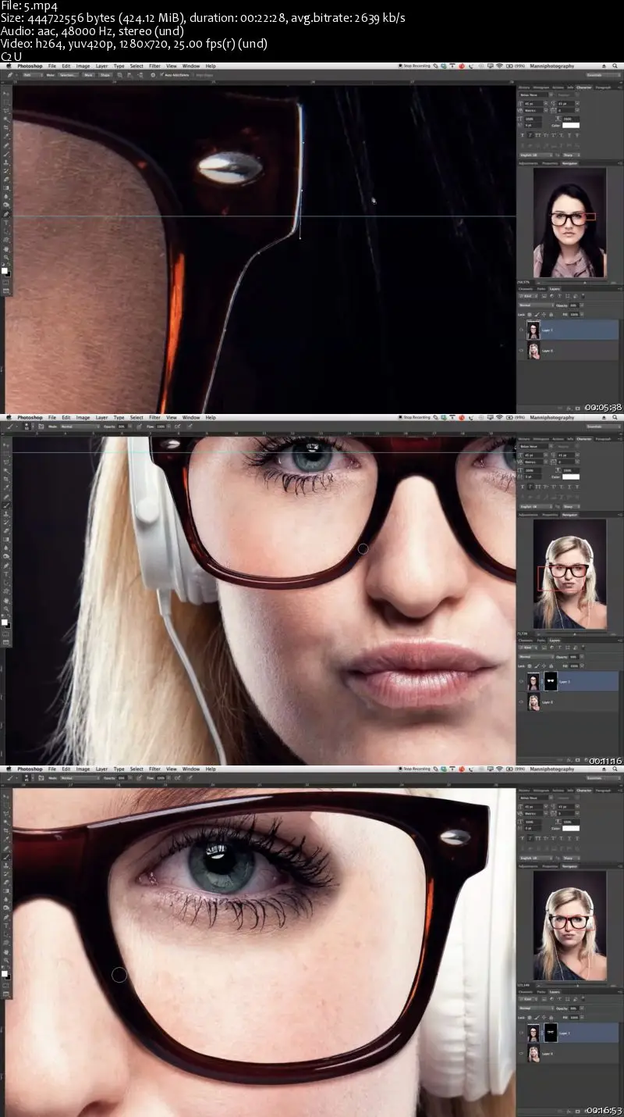Click All Caps in the 00:05:38 frame Character panel
Viewport: 624px width, 1117px height.
(x=538, y=135)
